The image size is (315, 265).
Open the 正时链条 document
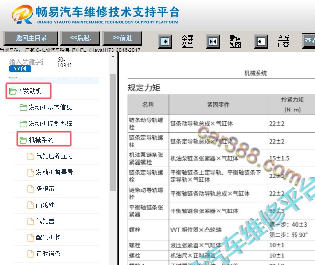pyautogui.click(x=48, y=254)
